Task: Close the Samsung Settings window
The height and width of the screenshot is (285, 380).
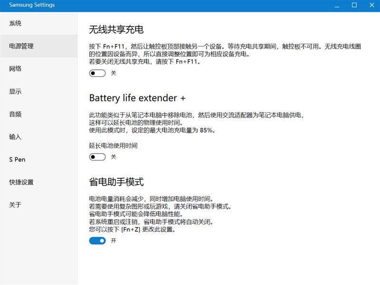Action: 372,5
